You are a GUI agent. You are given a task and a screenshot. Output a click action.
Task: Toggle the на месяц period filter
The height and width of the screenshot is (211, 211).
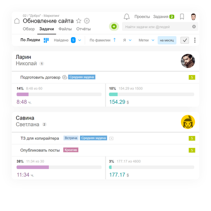point(167,40)
